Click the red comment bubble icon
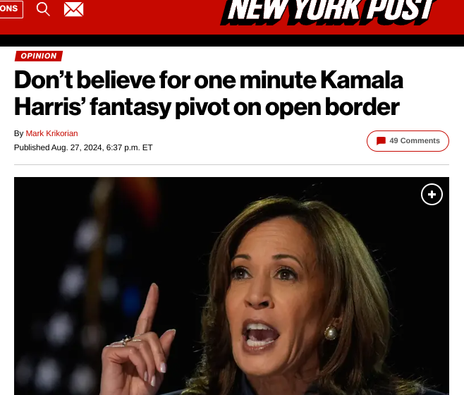This screenshot has width=464, height=395. (x=381, y=140)
